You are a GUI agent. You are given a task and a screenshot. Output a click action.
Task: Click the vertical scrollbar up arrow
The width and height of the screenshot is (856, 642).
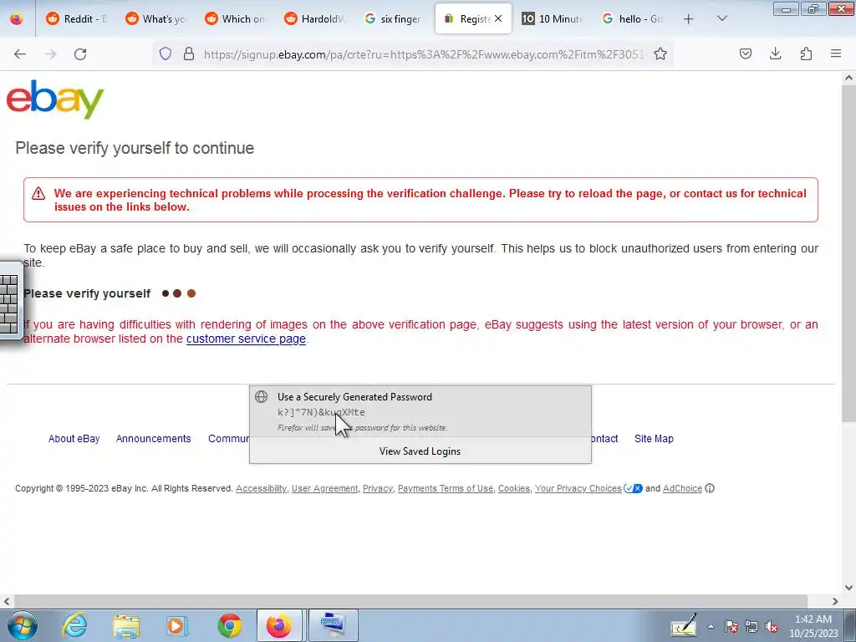(848, 78)
